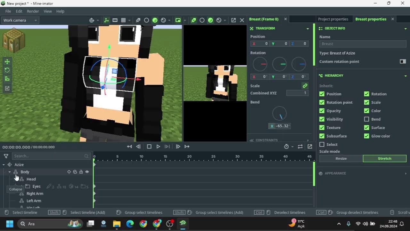Expand the Appearance section

406,173
